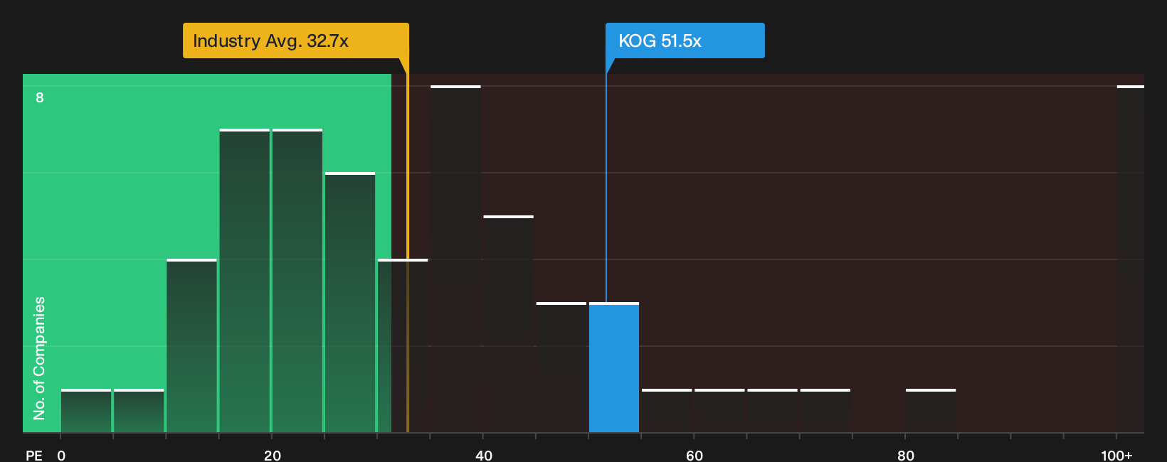
Task: Click the 30–35 PE histogram bar
Action: click(403, 345)
